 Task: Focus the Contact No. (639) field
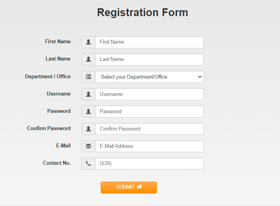click(x=149, y=164)
